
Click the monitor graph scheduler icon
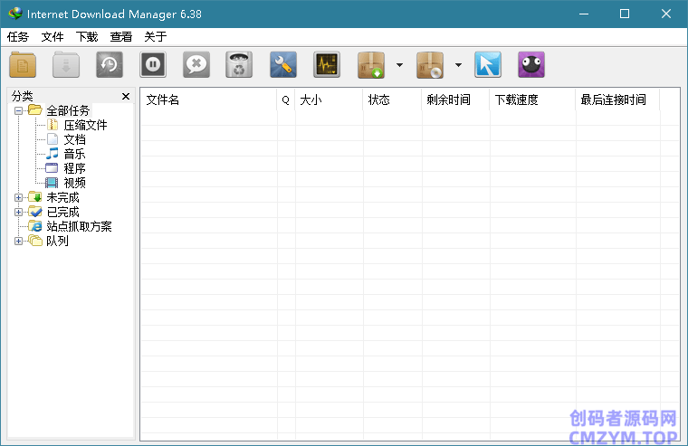coord(327,65)
